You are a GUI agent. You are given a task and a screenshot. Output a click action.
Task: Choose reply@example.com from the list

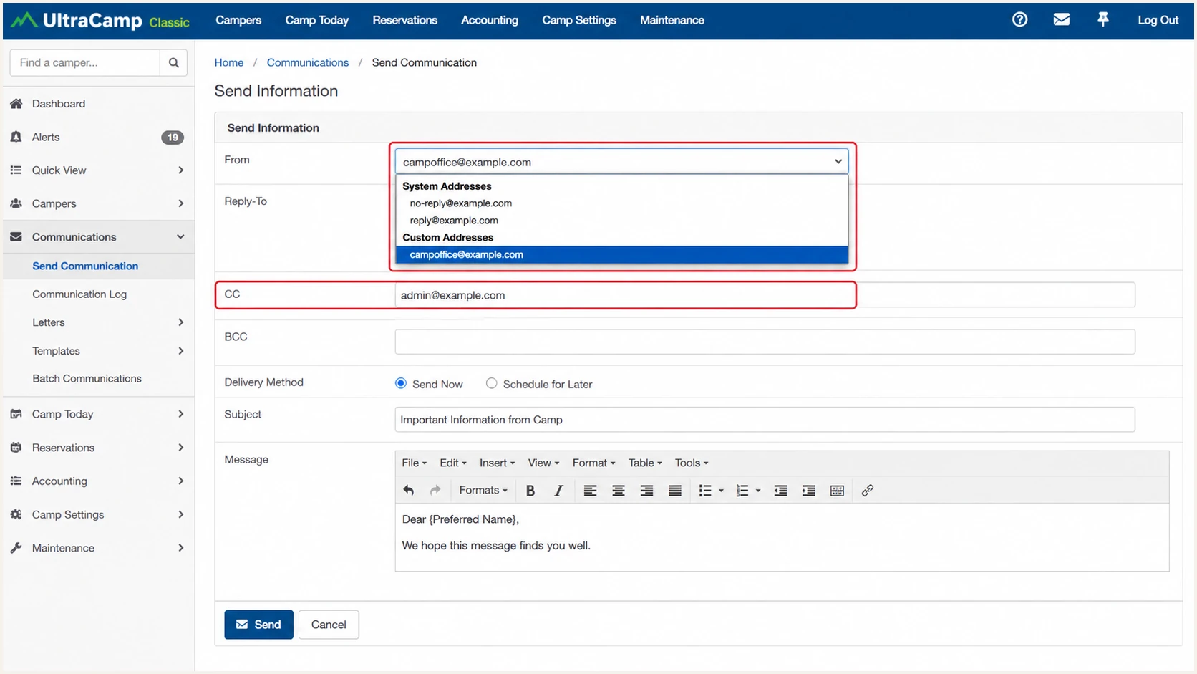pos(621,221)
